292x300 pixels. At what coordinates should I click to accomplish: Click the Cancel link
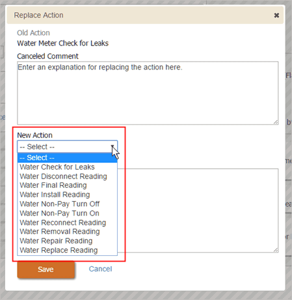[100, 269]
